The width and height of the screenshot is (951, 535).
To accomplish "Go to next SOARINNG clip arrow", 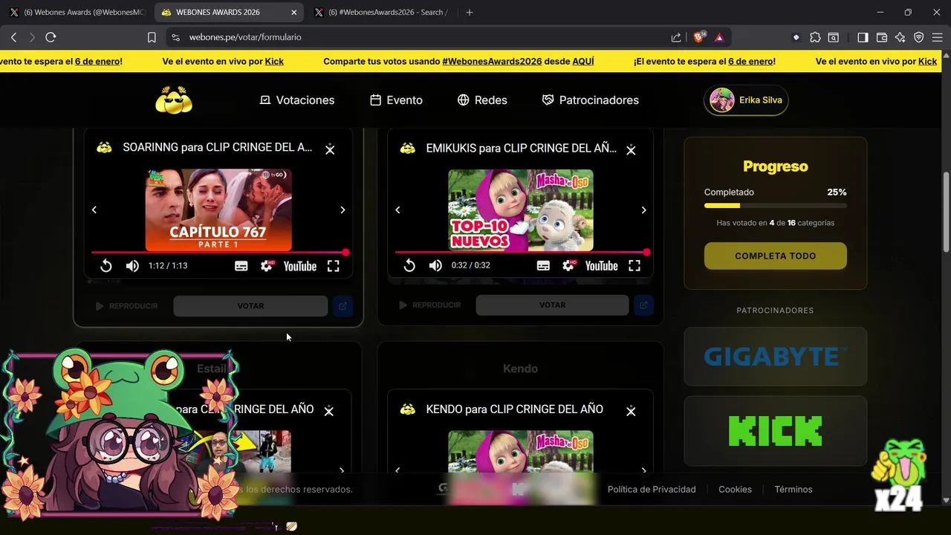I will (343, 210).
